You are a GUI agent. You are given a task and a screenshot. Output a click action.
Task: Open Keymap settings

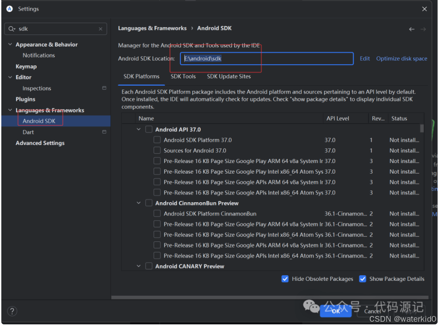click(26, 66)
